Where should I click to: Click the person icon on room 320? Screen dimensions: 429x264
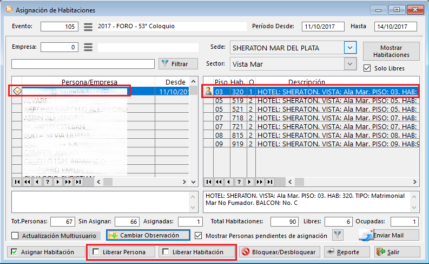click(208, 92)
